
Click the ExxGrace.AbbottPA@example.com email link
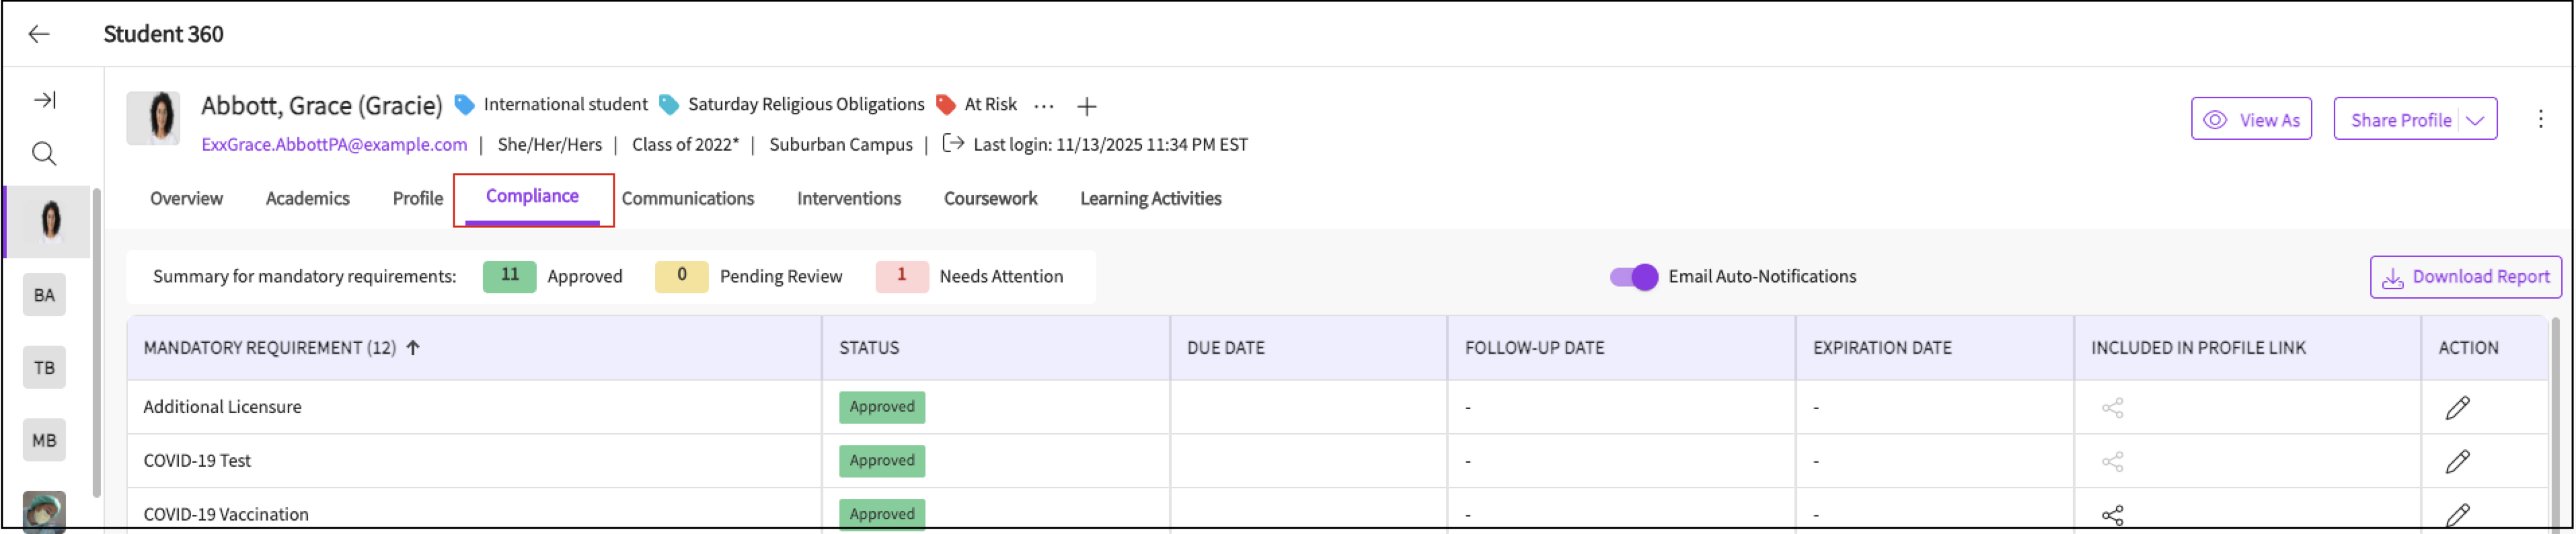coord(334,145)
